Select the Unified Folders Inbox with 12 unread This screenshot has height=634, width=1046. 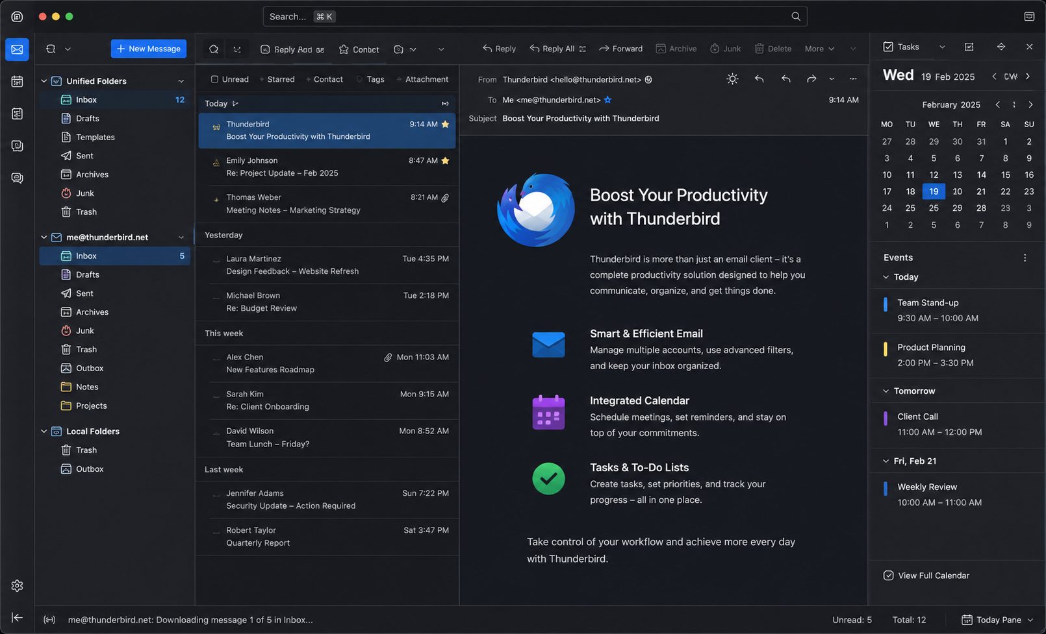pyautogui.click(x=115, y=100)
